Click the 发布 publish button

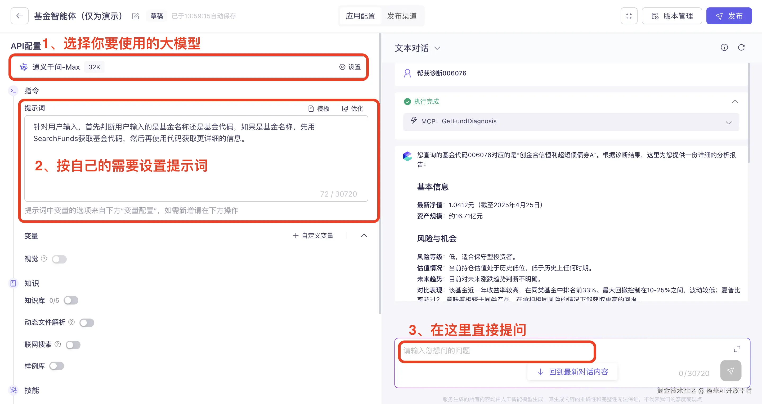tap(729, 16)
